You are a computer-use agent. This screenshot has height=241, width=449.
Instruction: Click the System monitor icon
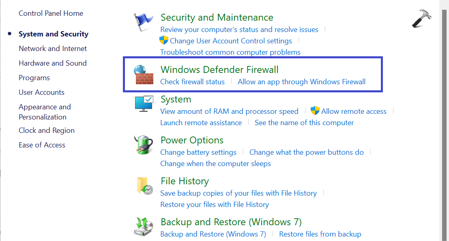(143, 104)
